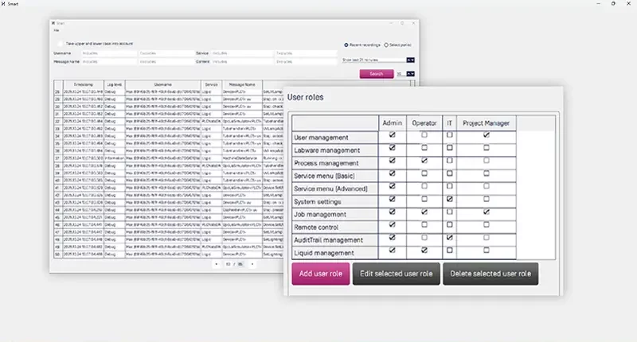The image size is (637, 342).
Task: Go to the next page of log entries
Action: coord(252,263)
